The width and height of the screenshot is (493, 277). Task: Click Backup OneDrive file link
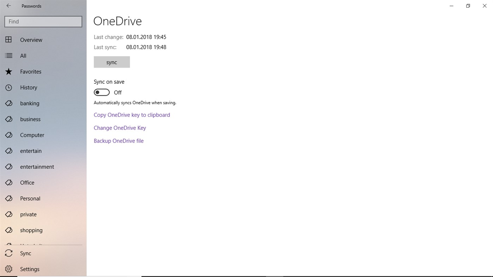click(x=119, y=141)
